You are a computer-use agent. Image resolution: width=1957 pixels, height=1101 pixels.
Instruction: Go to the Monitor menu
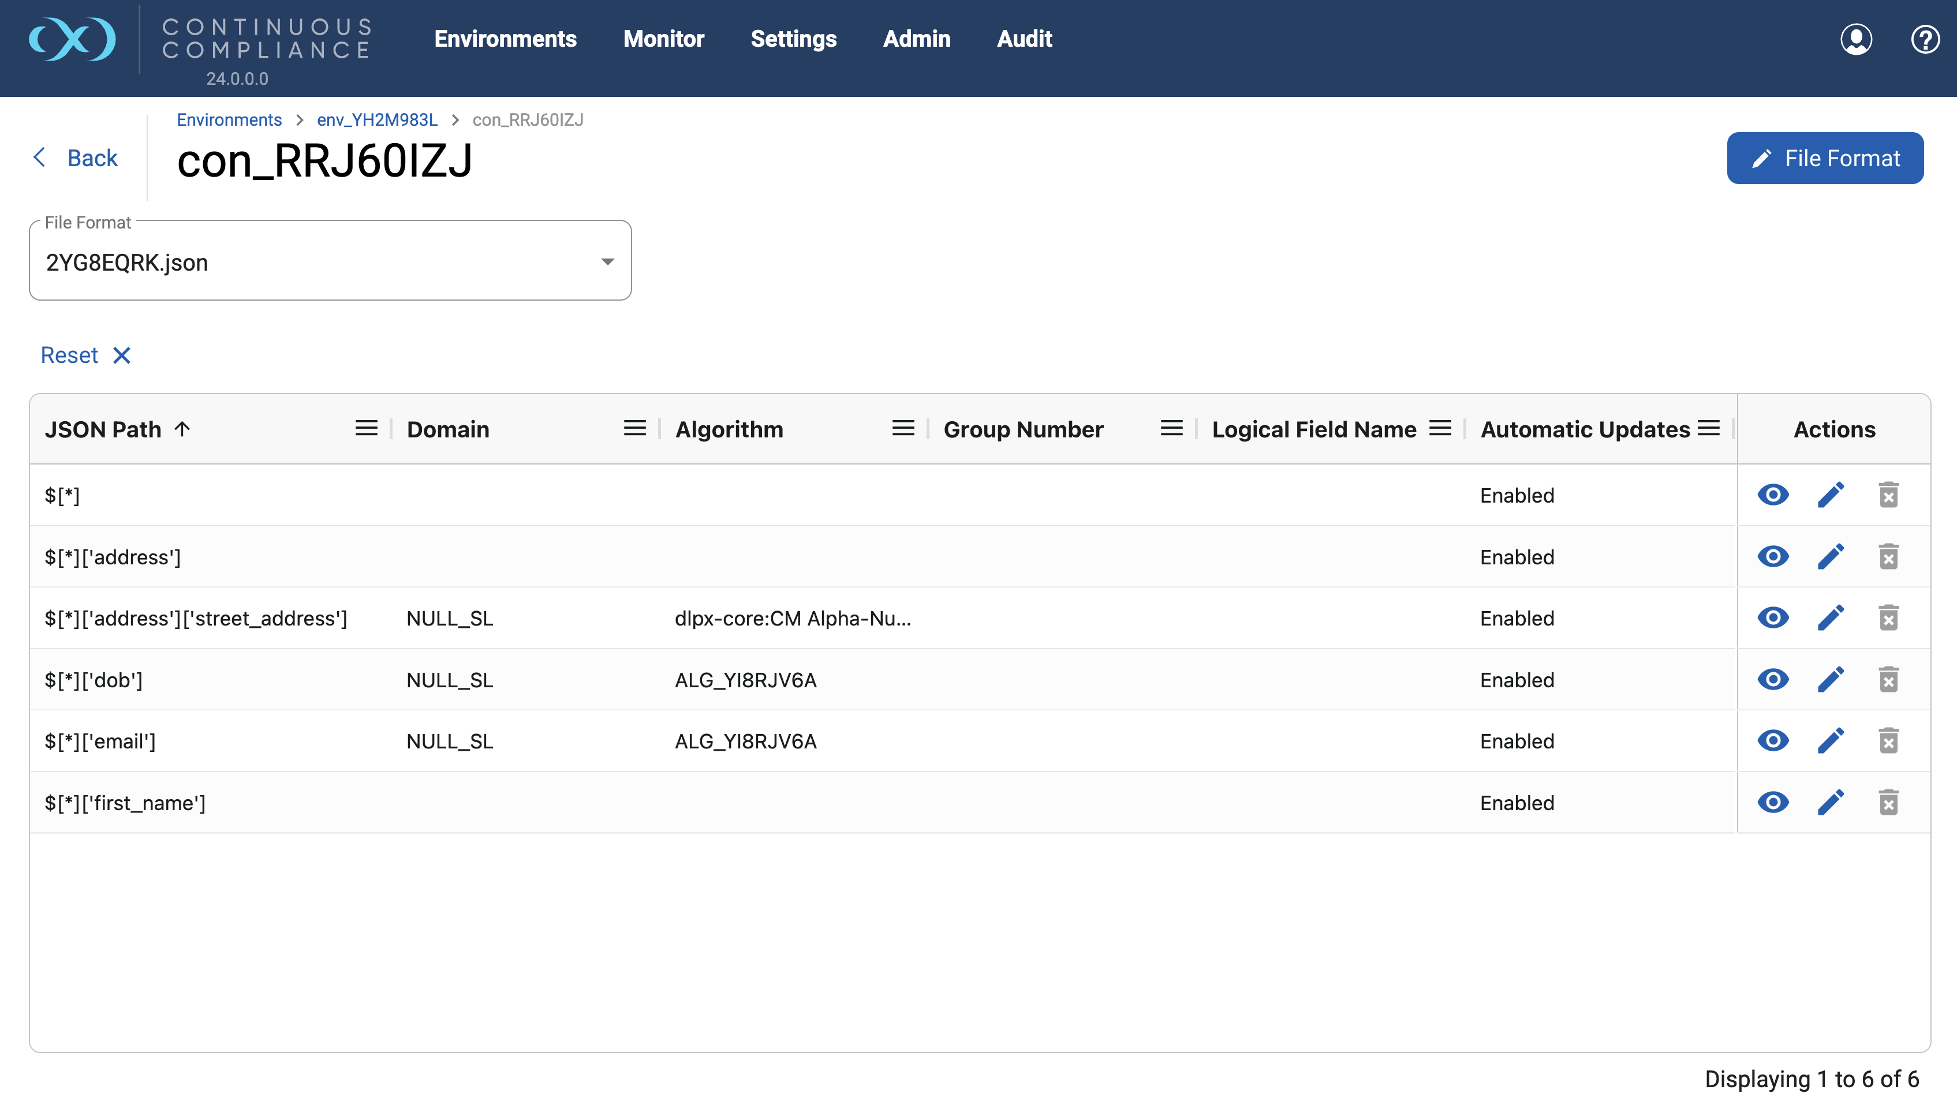point(663,39)
